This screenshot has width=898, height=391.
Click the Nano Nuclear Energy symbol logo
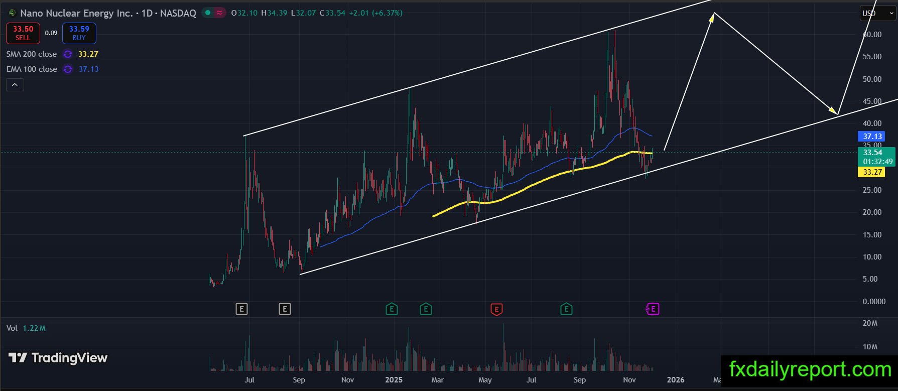pos(12,13)
